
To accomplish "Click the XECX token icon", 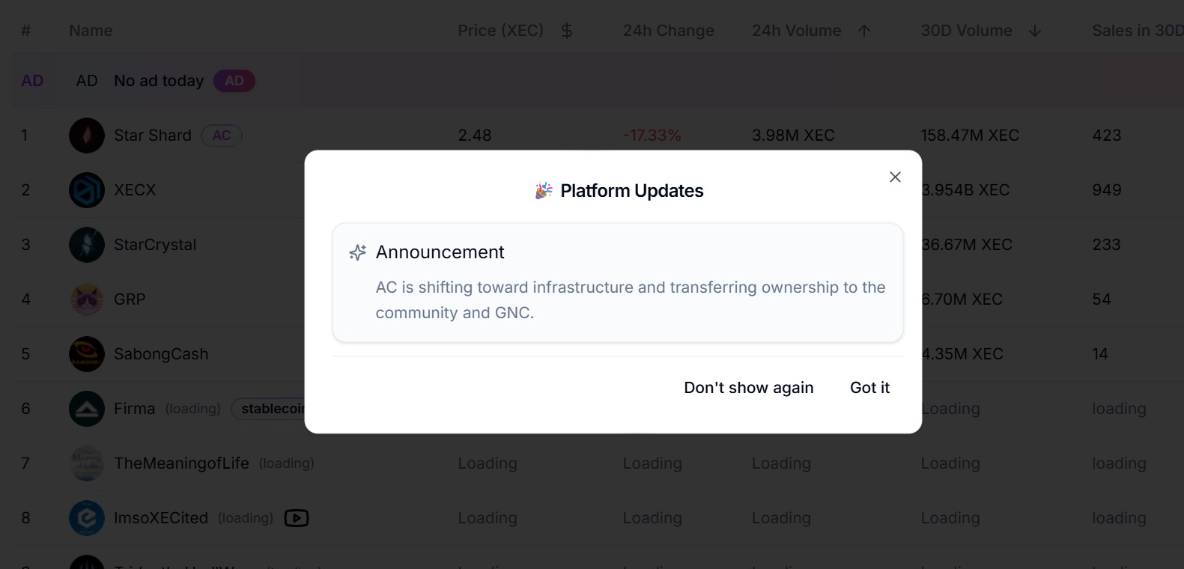I will (87, 190).
